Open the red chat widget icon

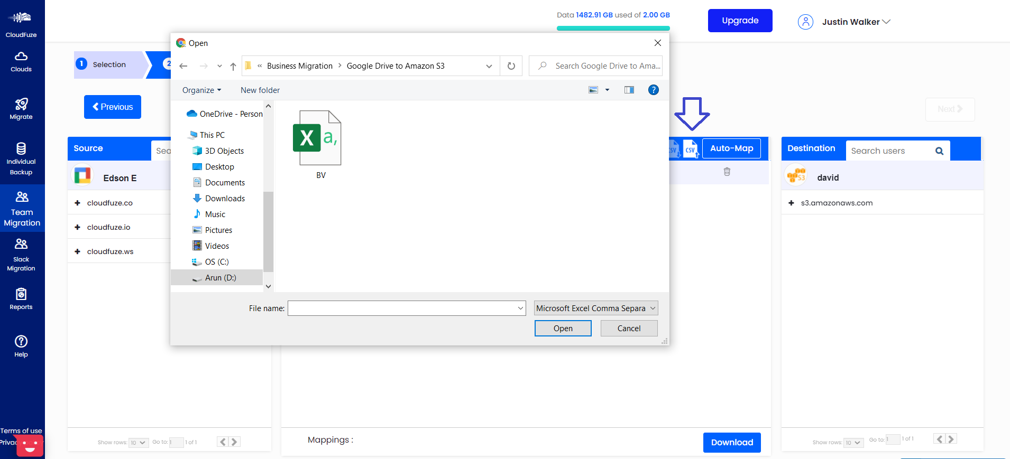pos(30,446)
